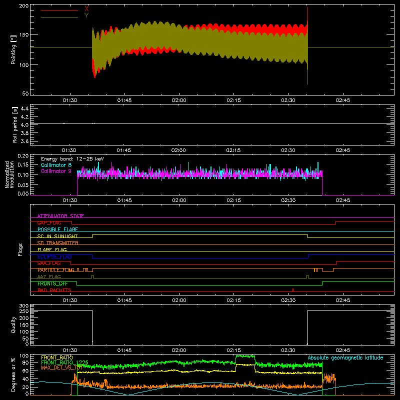
Task: Click the Quality axis title
Action: pos(13,324)
